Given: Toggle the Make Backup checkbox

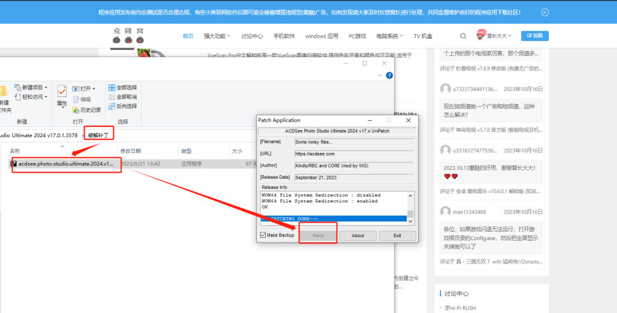Looking at the screenshot, I should 263,235.
